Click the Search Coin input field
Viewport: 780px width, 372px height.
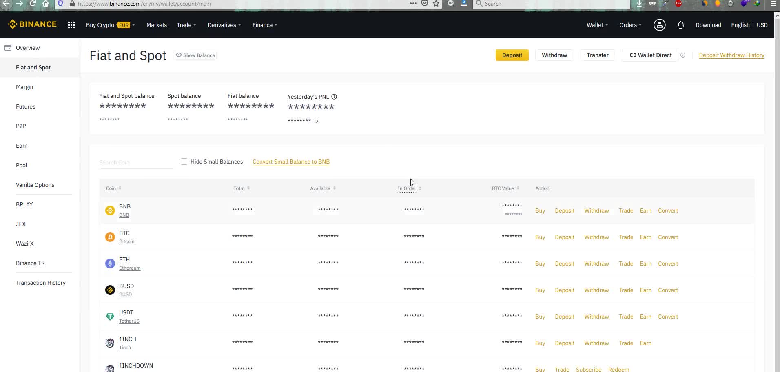136,162
